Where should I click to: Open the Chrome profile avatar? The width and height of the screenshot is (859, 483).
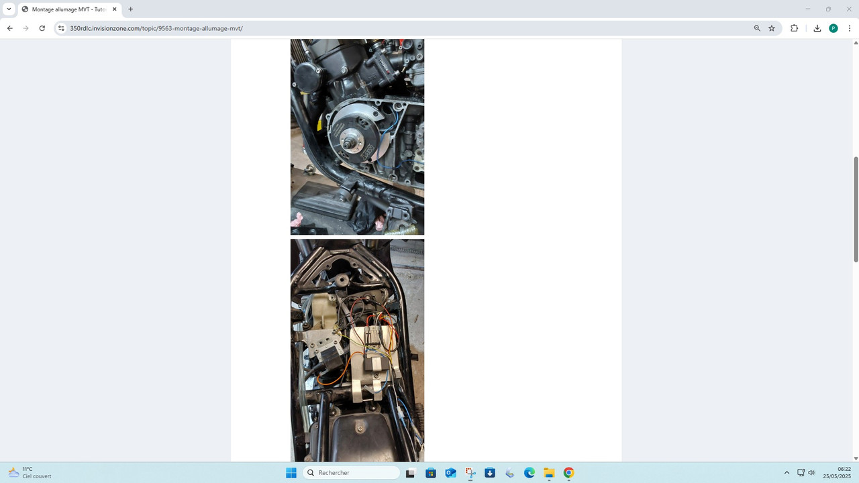pyautogui.click(x=833, y=28)
